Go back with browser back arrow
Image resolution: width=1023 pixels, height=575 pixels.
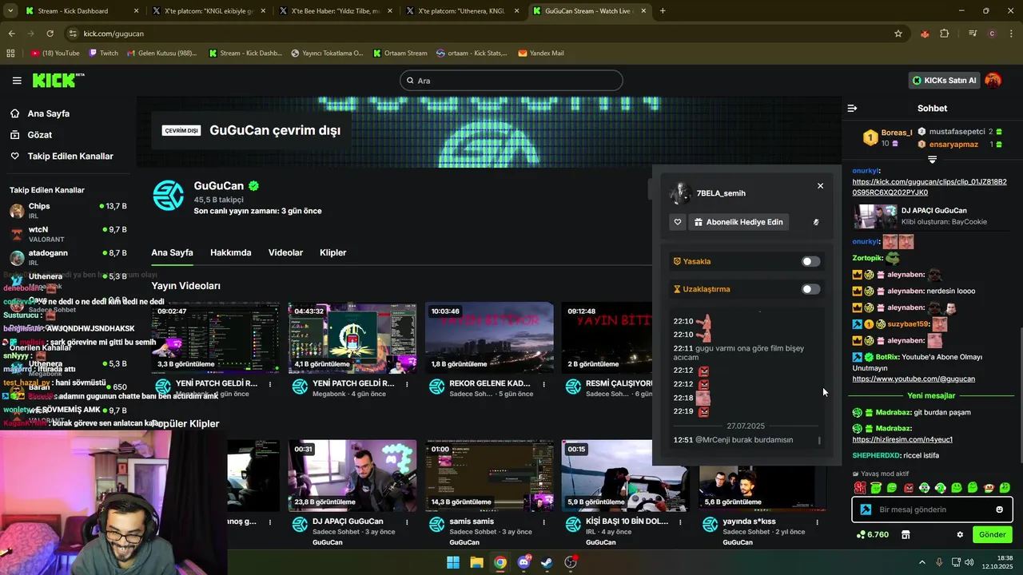coord(11,34)
